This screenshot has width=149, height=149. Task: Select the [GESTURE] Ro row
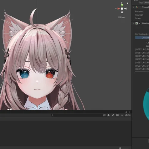pyautogui.click(x=142, y=62)
